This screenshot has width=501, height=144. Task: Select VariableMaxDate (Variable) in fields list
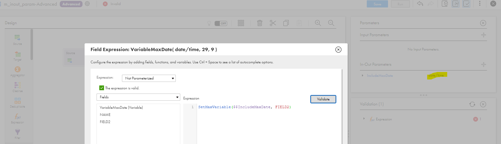[x=121, y=108]
